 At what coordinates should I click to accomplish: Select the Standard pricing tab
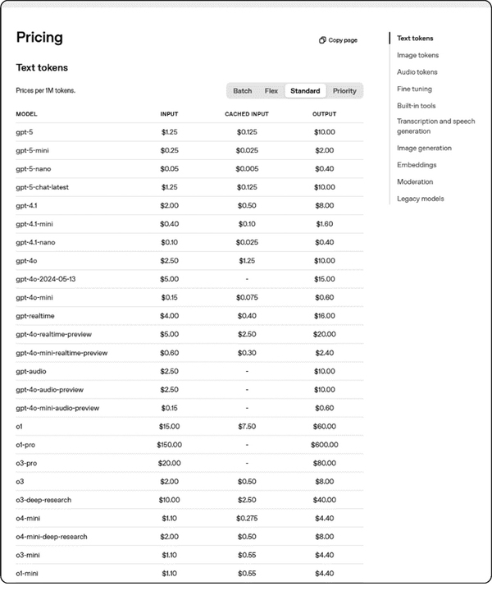(x=305, y=90)
